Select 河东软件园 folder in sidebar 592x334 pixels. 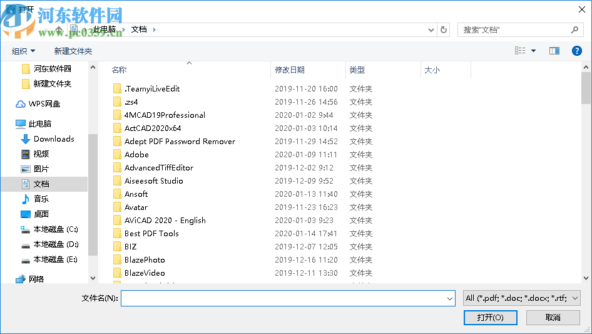pos(52,68)
